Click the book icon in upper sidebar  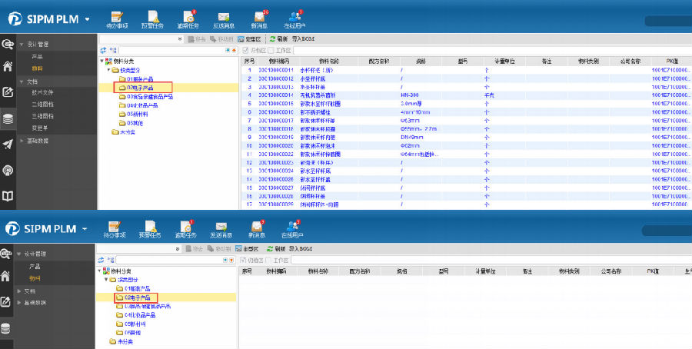point(8,196)
